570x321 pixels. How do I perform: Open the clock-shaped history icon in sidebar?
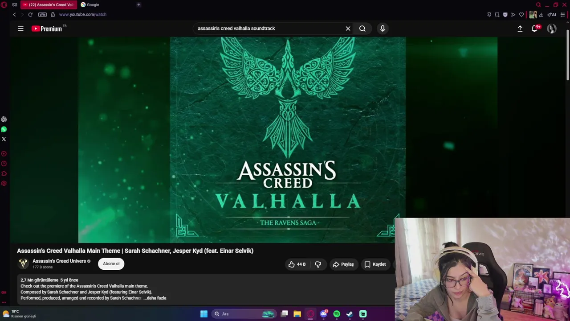tap(4, 164)
